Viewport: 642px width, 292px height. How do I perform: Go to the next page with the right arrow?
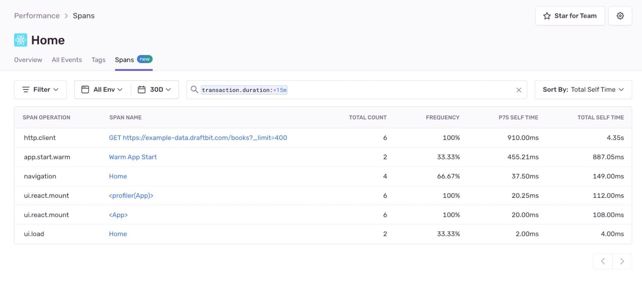(622, 261)
